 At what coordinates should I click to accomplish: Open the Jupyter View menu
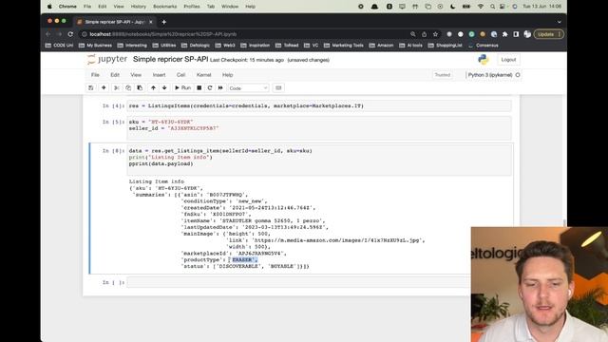pyautogui.click(x=136, y=75)
